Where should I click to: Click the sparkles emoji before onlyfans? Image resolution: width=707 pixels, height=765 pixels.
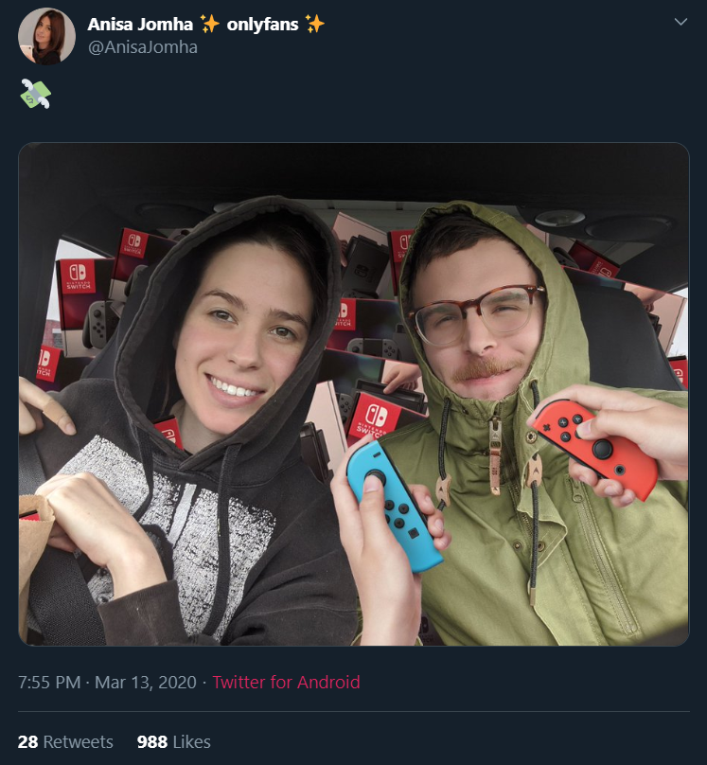click(x=210, y=24)
